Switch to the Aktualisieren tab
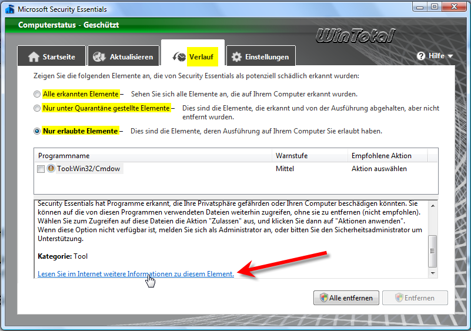Image resolution: width=471 pixels, height=331 pixels. 123,56
